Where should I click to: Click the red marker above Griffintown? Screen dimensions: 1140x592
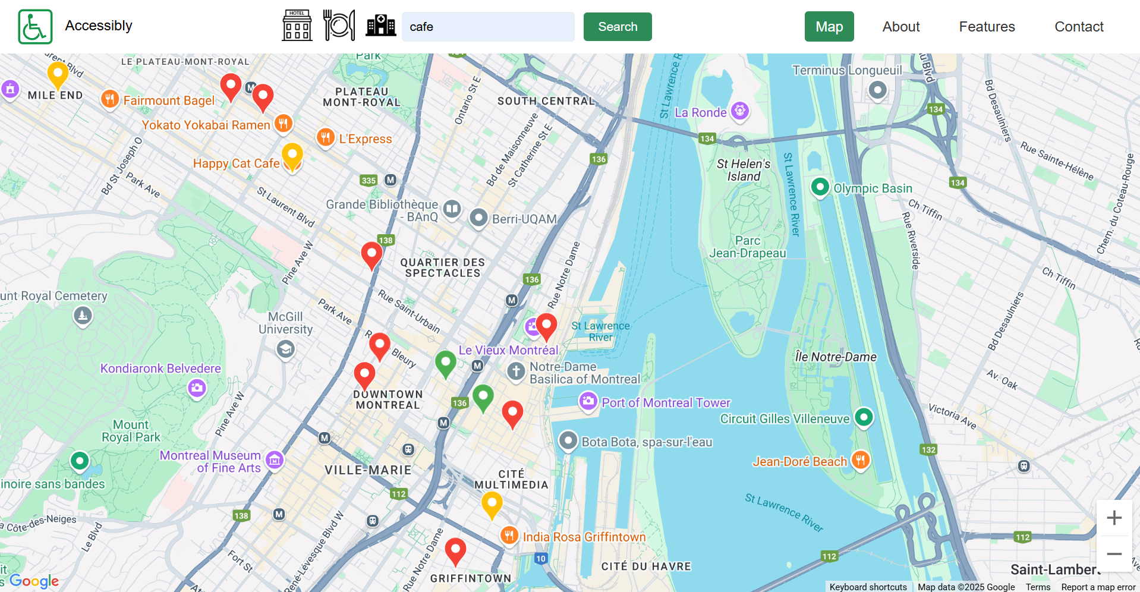click(x=455, y=552)
